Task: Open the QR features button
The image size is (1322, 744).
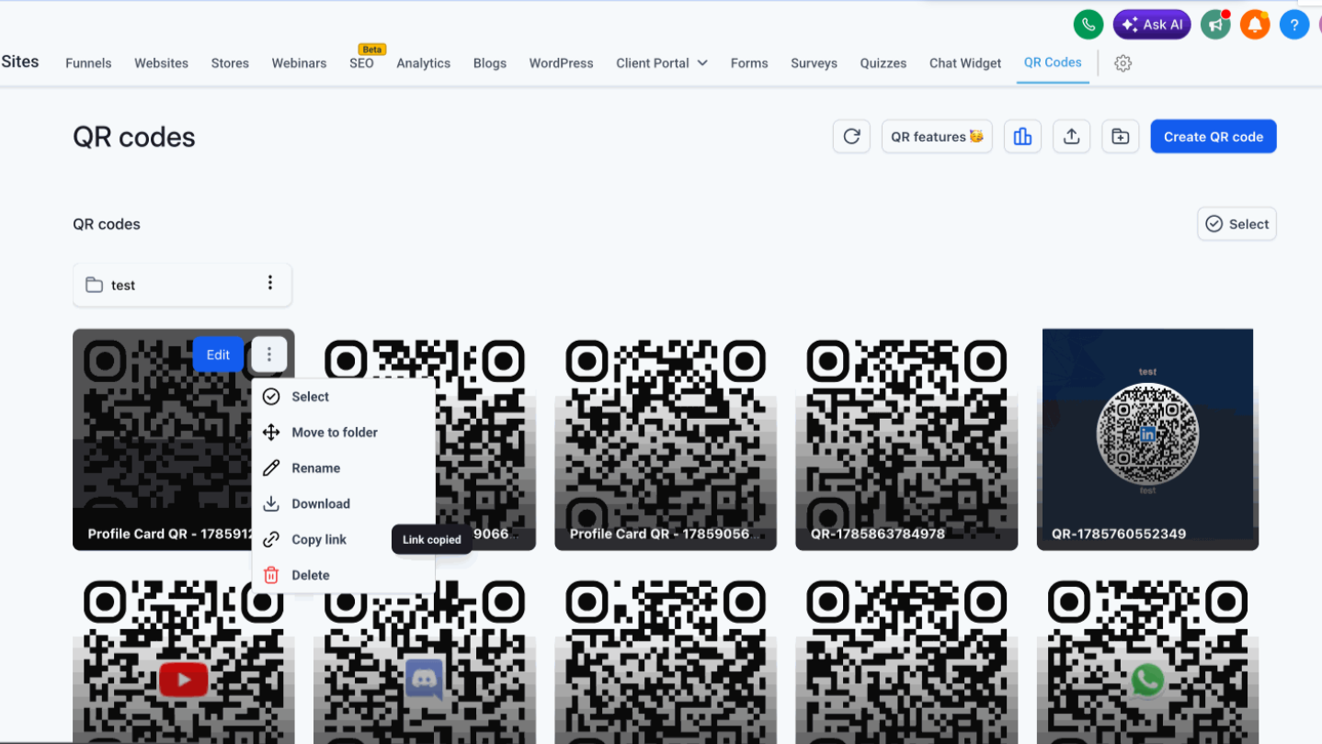Action: (937, 137)
